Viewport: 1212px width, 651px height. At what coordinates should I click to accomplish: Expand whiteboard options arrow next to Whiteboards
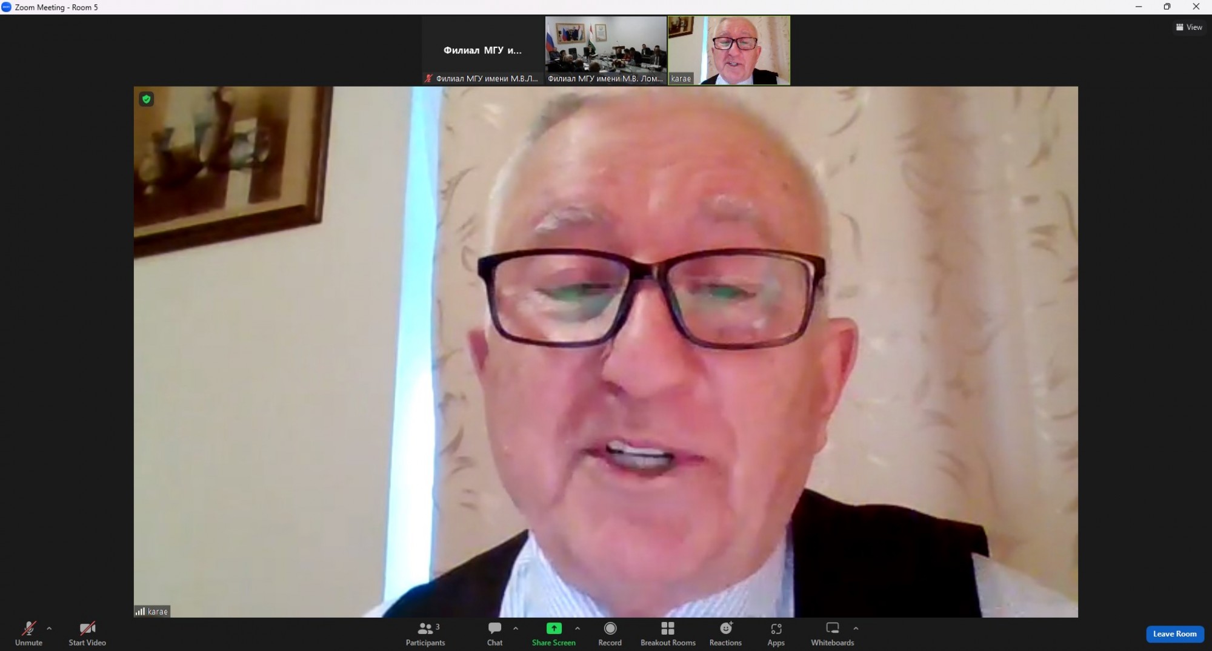pyautogui.click(x=856, y=629)
